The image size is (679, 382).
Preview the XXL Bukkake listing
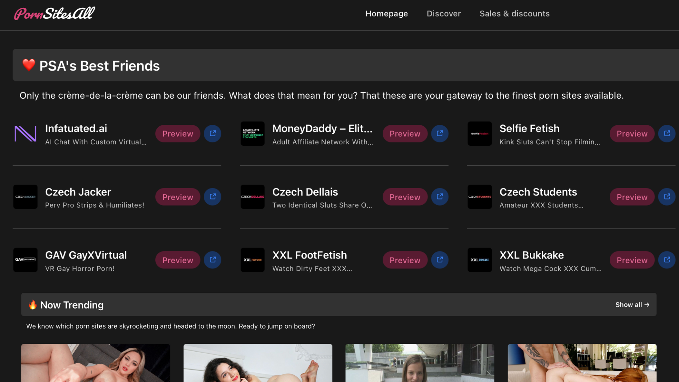pyautogui.click(x=632, y=260)
